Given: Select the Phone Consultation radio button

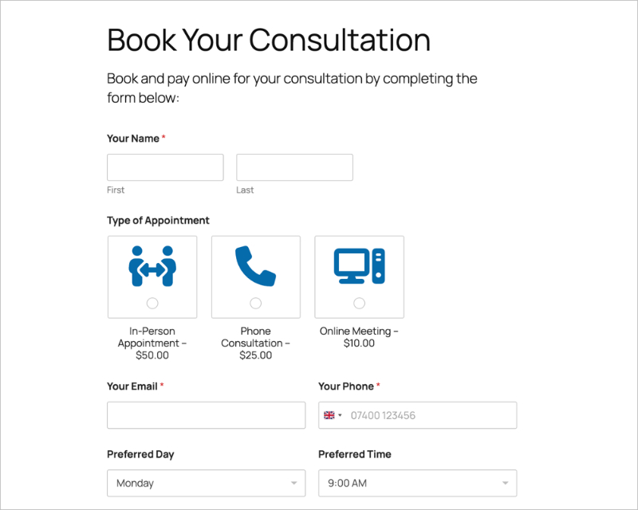Looking at the screenshot, I should point(255,303).
